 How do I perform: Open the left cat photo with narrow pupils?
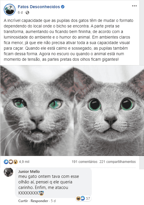point(37,110)
